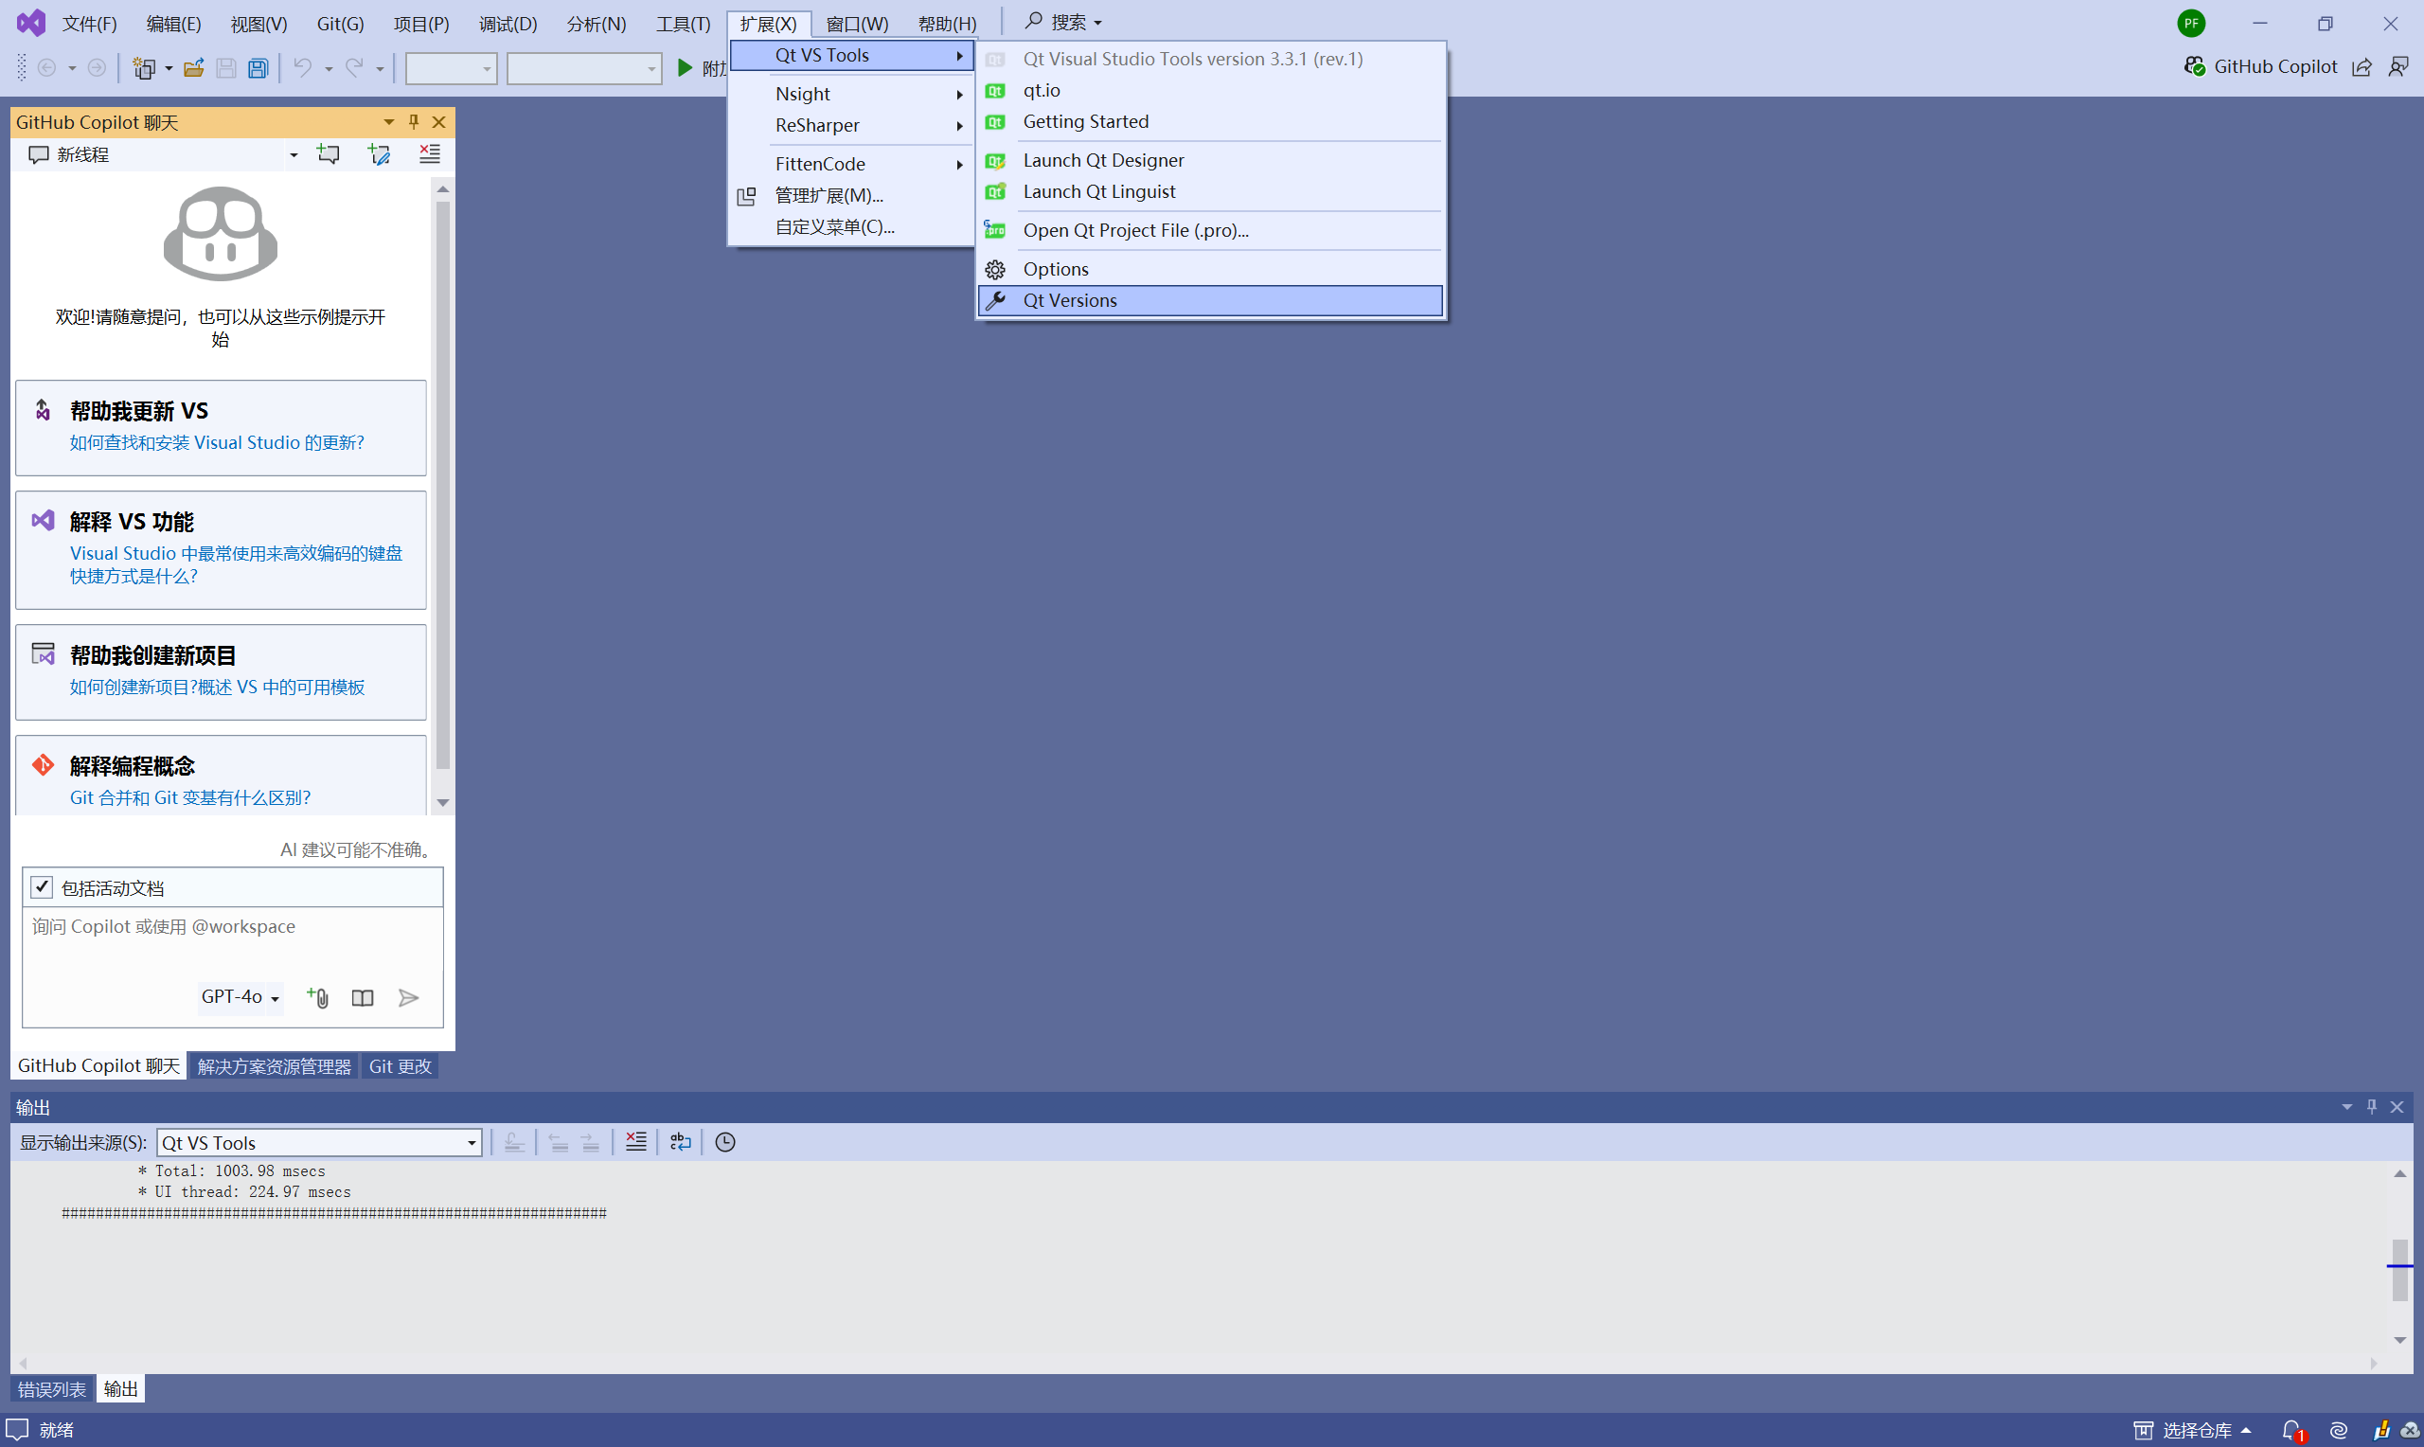2424x1447 pixels.
Task: Expand the Nsight submenu
Action: pyautogui.click(x=852, y=94)
